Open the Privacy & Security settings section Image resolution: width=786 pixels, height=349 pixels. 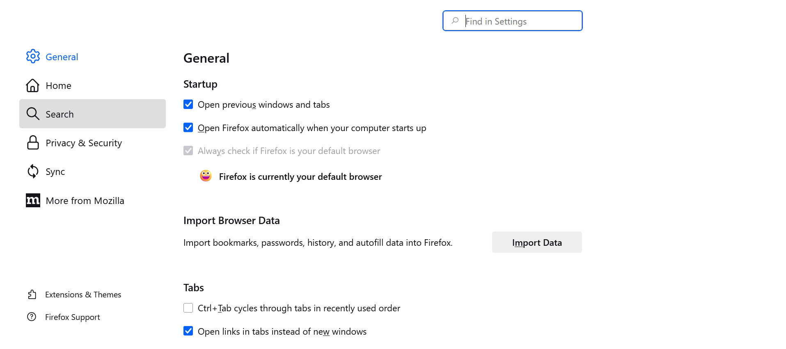click(84, 143)
